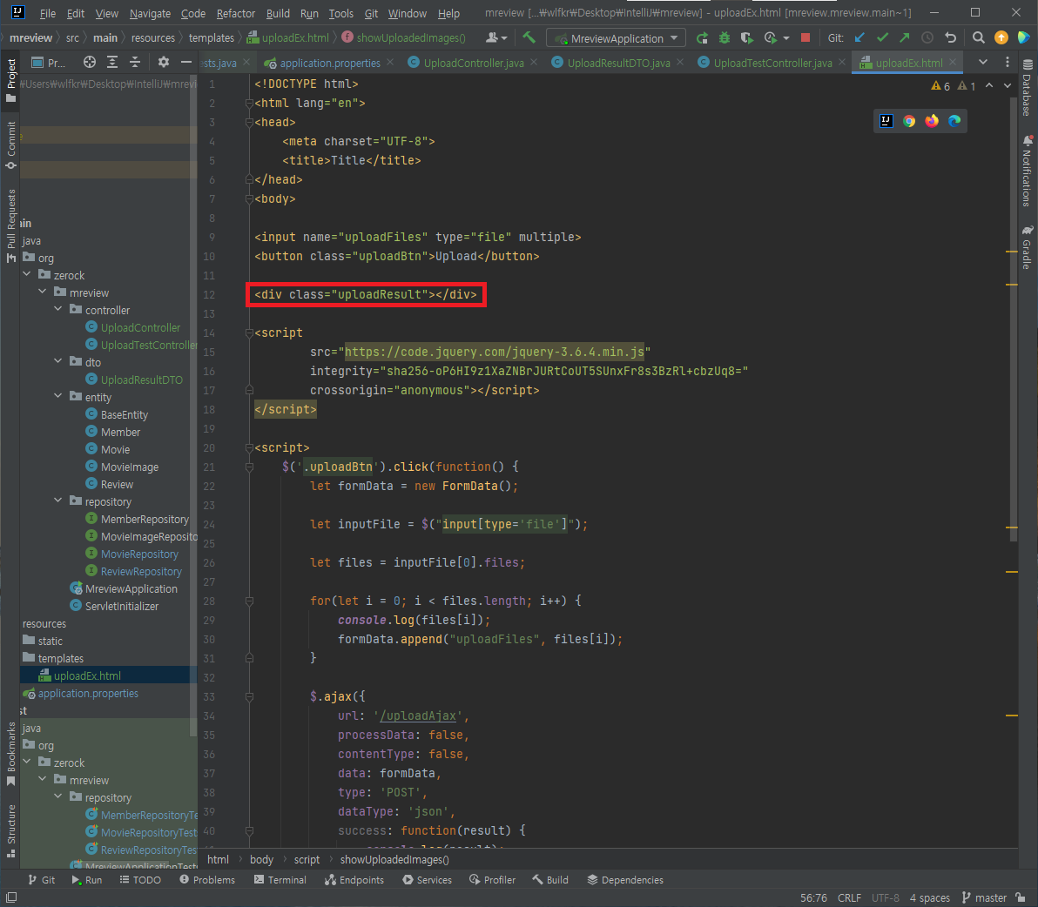Stop the running application red square
Image resolution: width=1038 pixels, height=907 pixels.
[805, 37]
